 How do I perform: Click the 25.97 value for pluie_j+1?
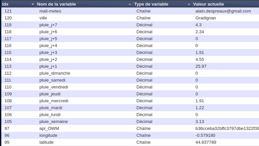point(201,66)
